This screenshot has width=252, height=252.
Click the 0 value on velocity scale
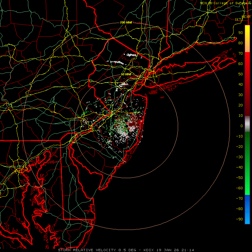(x=242, y=126)
